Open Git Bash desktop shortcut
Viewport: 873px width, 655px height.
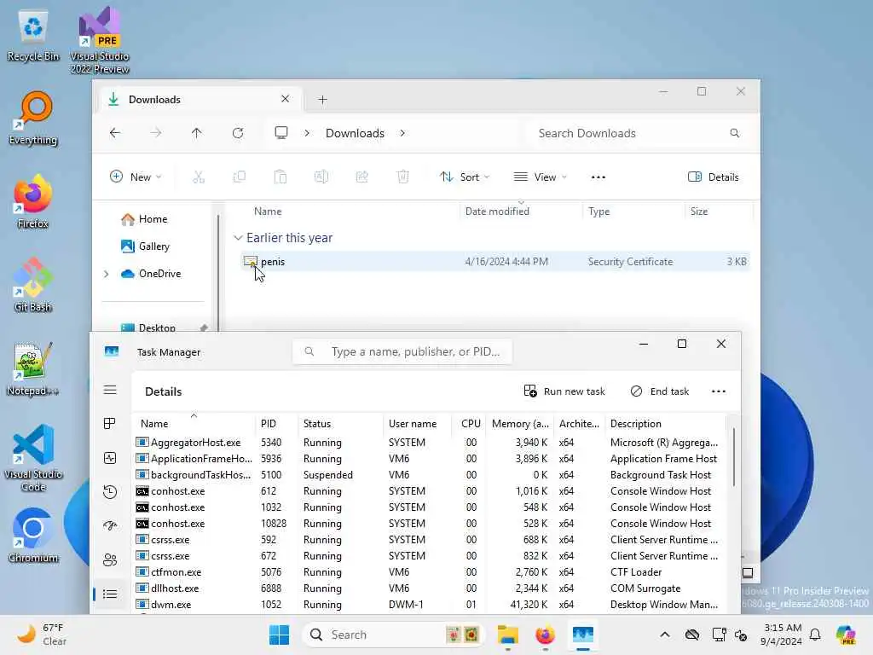click(33, 286)
